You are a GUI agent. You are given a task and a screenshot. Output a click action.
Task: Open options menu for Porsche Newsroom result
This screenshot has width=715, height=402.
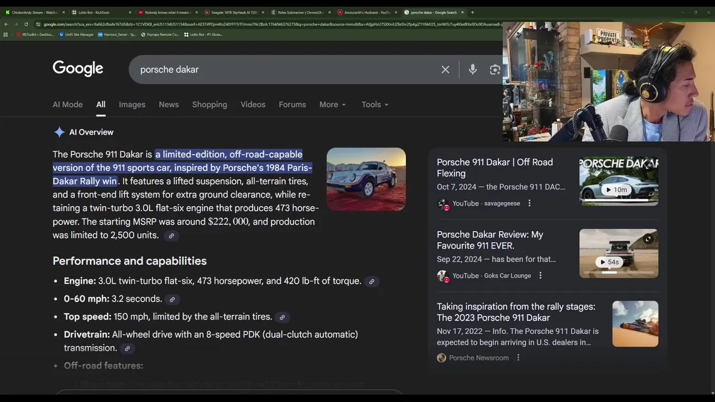tap(518, 357)
